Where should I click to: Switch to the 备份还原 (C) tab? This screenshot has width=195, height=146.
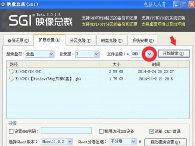click(x=18, y=40)
